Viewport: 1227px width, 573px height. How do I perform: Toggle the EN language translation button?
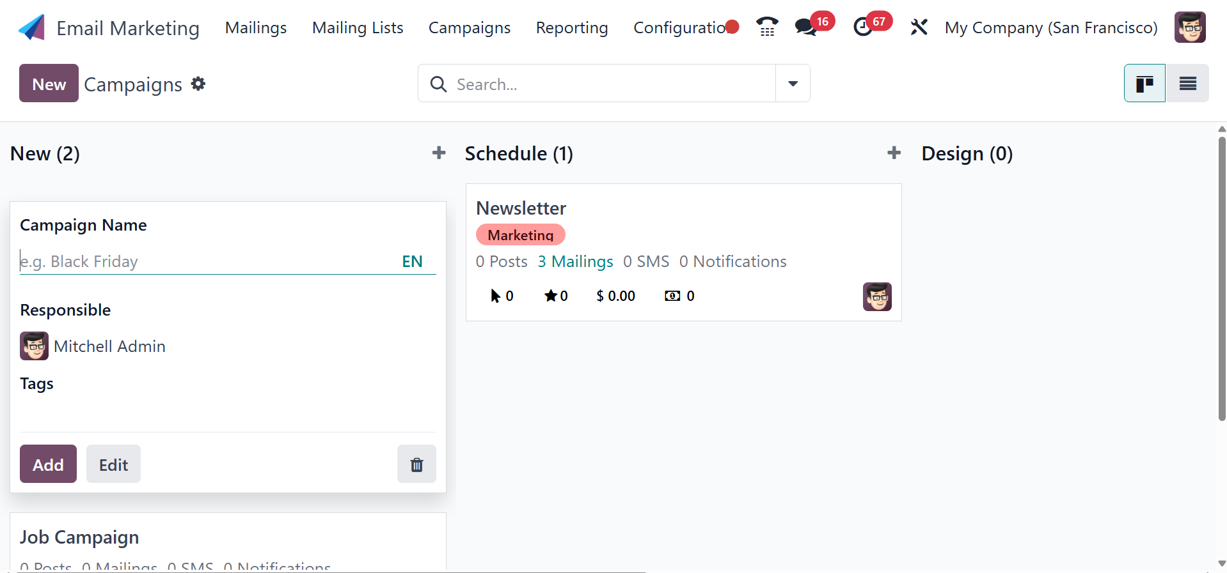pyautogui.click(x=412, y=261)
